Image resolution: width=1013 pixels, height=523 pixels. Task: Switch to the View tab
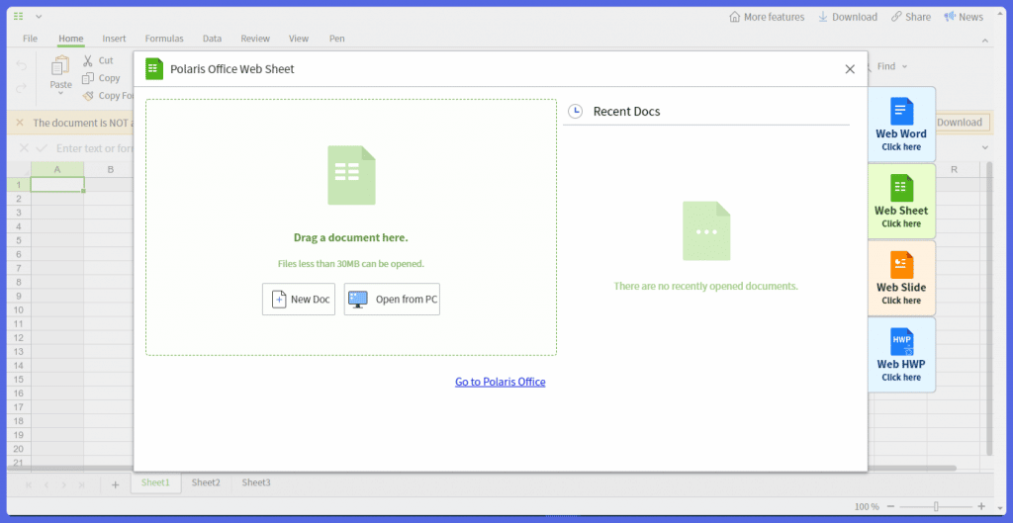(x=299, y=39)
